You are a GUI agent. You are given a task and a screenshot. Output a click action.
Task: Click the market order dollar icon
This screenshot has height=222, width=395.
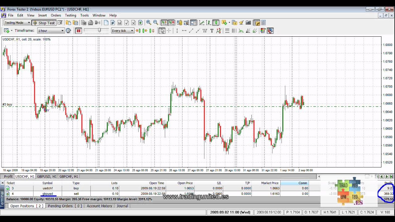coord(180,23)
